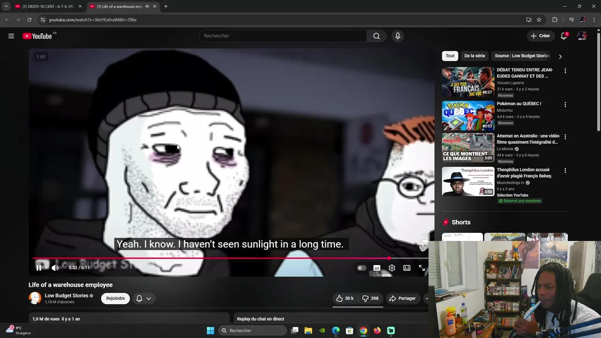This screenshot has width=601, height=338.
Task: Open Chrome three-dot menu
Action: click(x=593, y=20)
